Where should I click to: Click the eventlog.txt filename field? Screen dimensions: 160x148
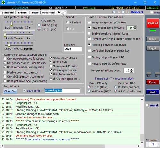pos(62,91)
